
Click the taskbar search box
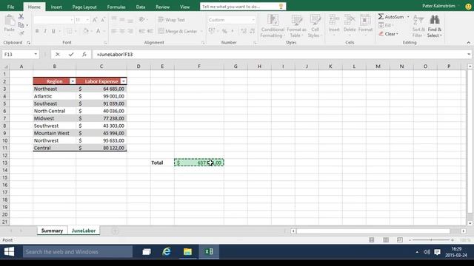pyautogui.click(x=78, y=251)
